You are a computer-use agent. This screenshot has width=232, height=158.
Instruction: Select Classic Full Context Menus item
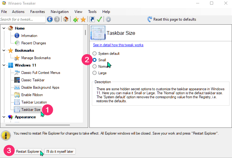pos(41,73)
